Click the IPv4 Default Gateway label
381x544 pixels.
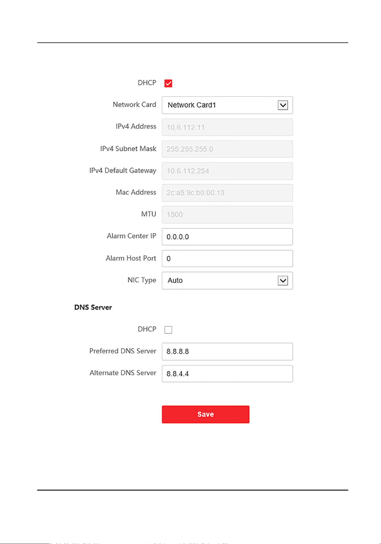pos(123,170)
